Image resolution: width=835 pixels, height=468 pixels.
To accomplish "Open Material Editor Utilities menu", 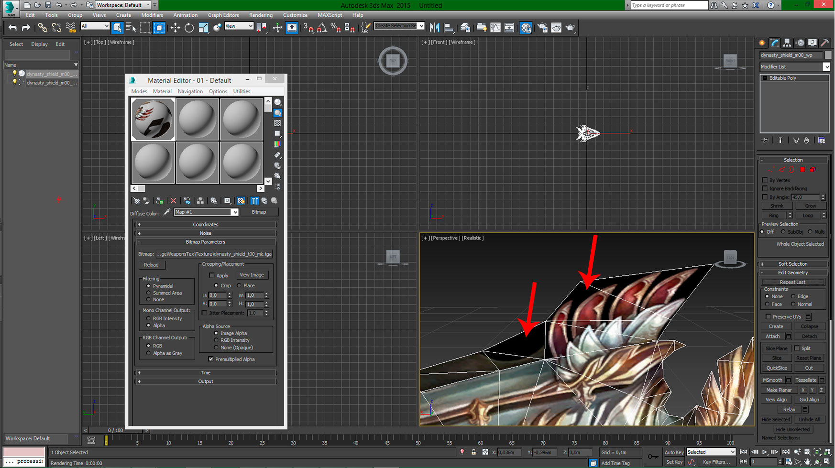I will (x=242, y=91).
